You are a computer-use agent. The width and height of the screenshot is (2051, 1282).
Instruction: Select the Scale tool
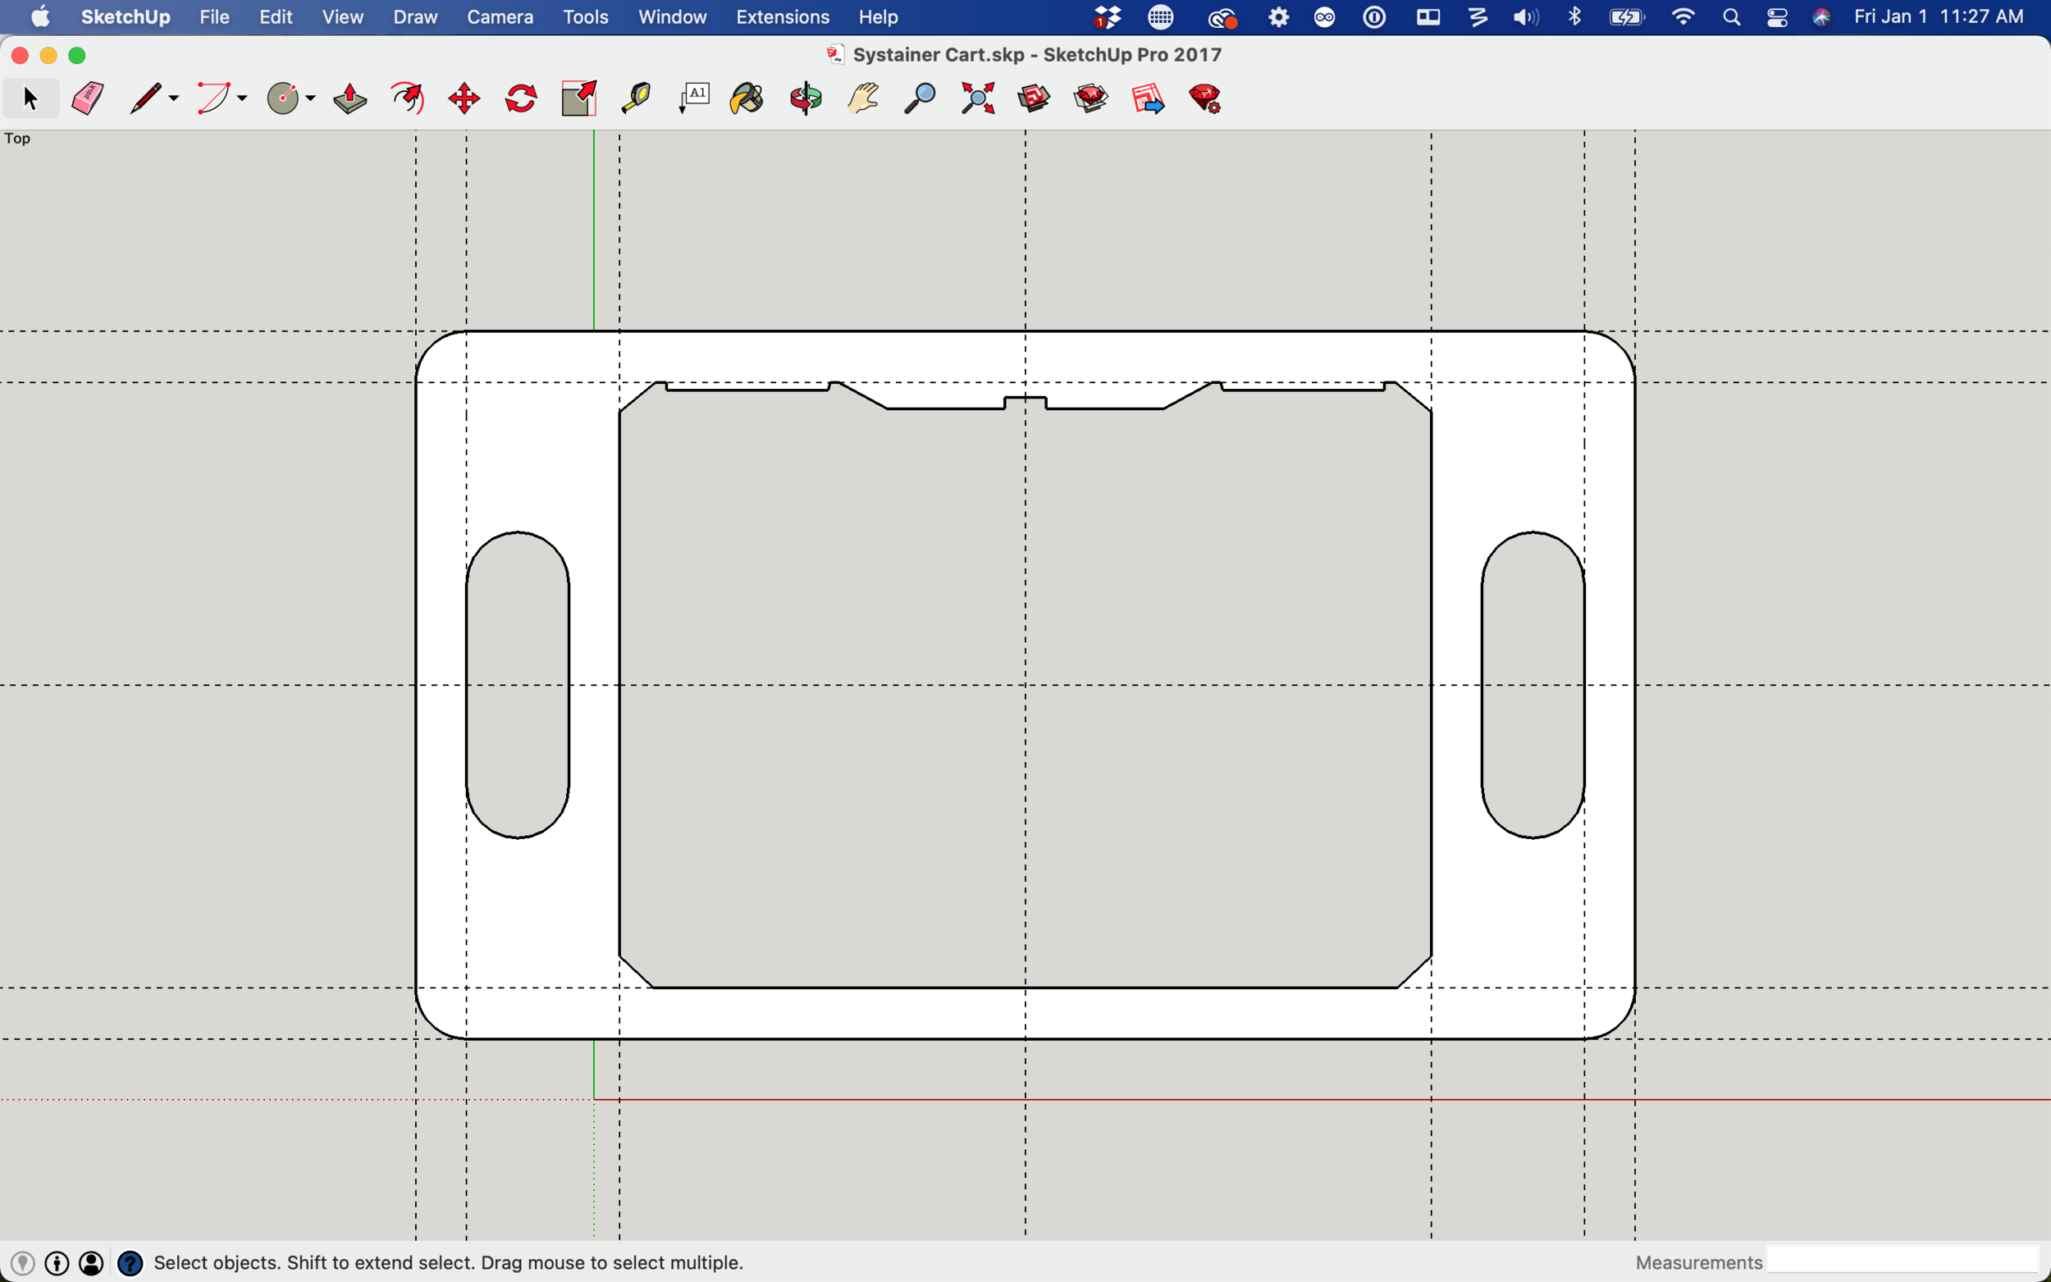[x=579, y=99]
